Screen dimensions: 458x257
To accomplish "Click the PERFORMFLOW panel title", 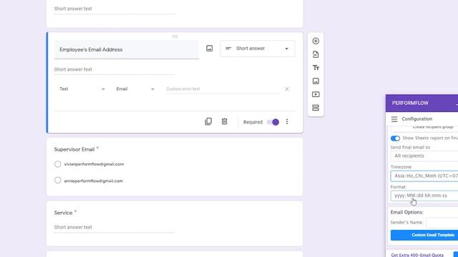I will pos(410,103).
